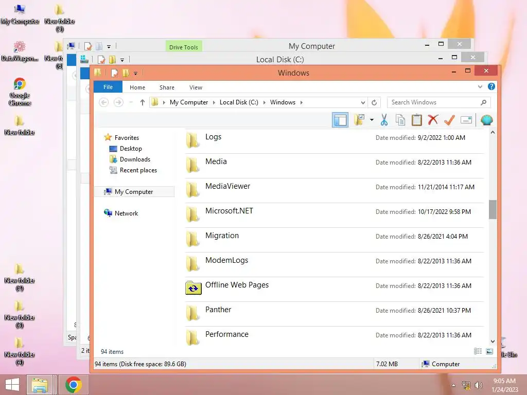Select the ModemLogs folder
Viewport: 527px width, 395px height.
(335, 265)
